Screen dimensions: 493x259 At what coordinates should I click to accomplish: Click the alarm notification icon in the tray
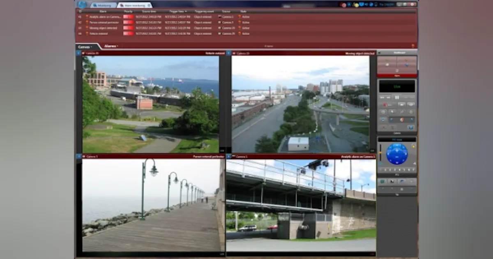(343, 4)
